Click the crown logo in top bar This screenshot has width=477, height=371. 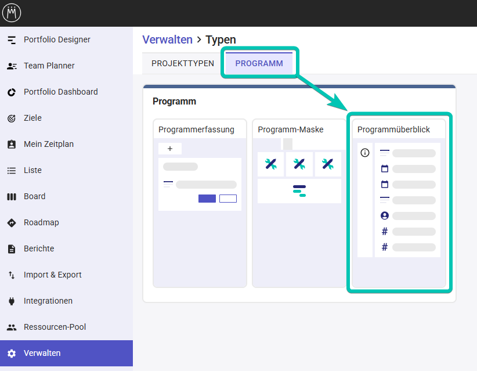pyautogui.click(x=12, y=13)
